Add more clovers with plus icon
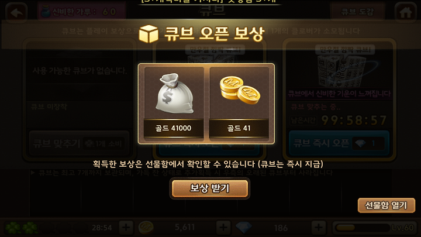Screen dimensions: 421x237 [126, 228]
